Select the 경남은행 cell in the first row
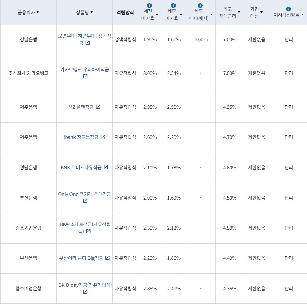 click(28, 39)
